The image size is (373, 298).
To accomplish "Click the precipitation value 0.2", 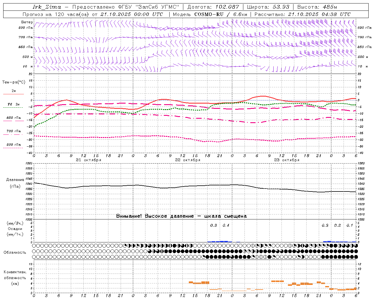I will [x=337, y=225].
